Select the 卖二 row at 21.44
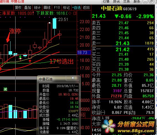 (x=123, y=38)
